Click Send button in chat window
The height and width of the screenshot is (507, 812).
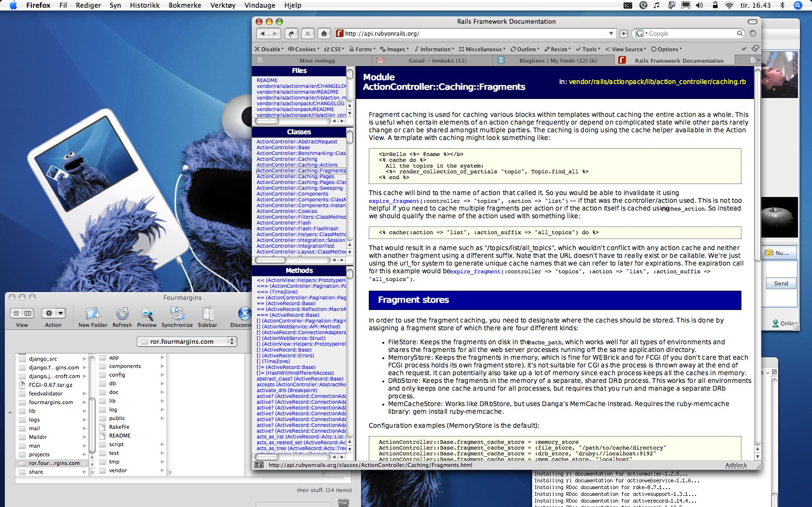click(781, 283)
